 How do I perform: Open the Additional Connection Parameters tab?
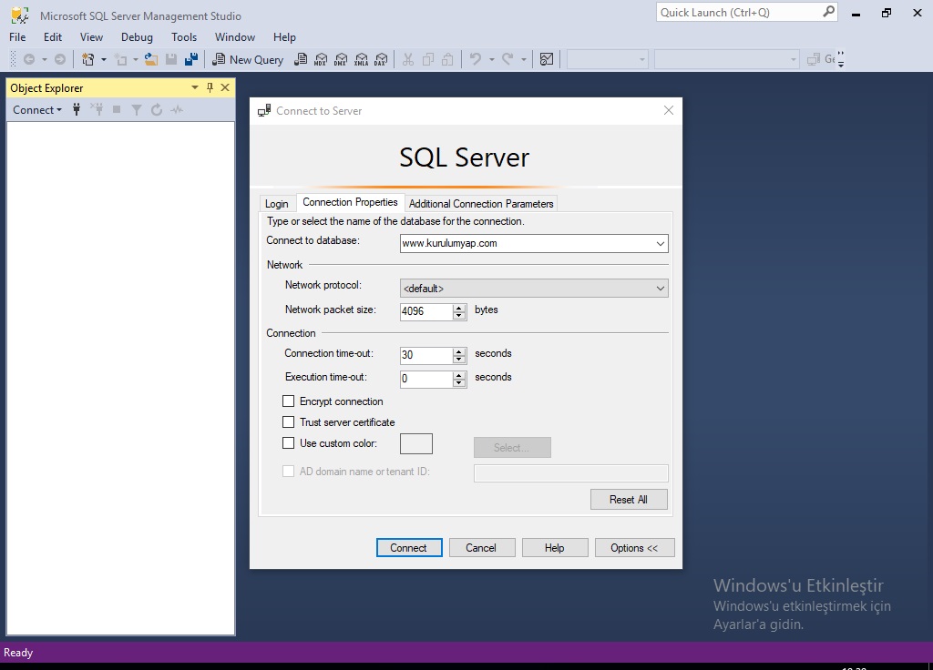[481, 203]
